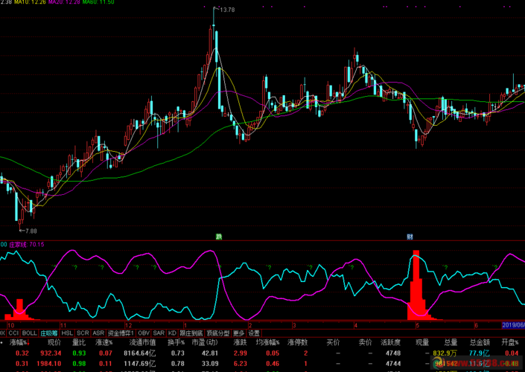This screenshot has width=525, height=372.
Task: Click the MA60 legend label
Action: click(98, 3)
